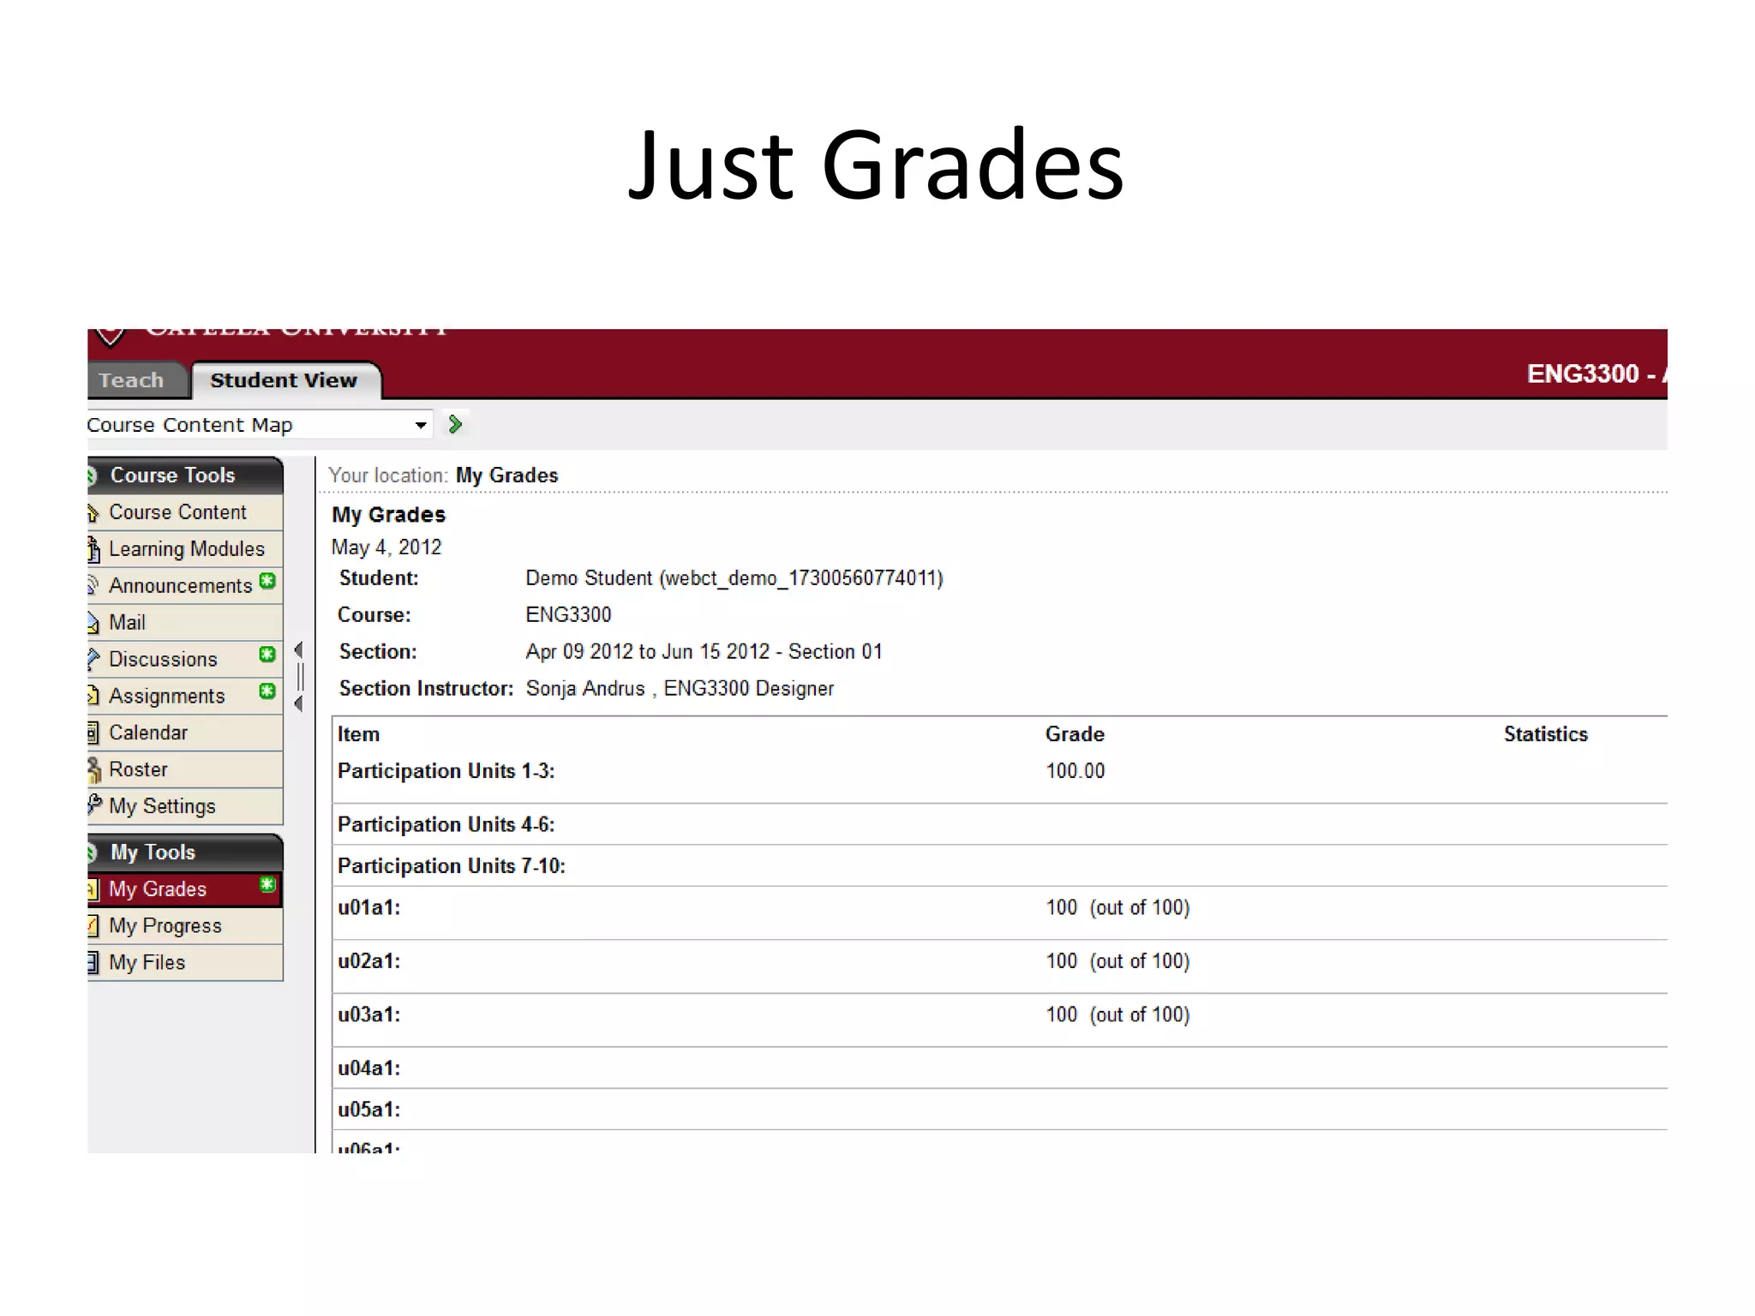Click the Roster people icon

[x=93, y=769]
